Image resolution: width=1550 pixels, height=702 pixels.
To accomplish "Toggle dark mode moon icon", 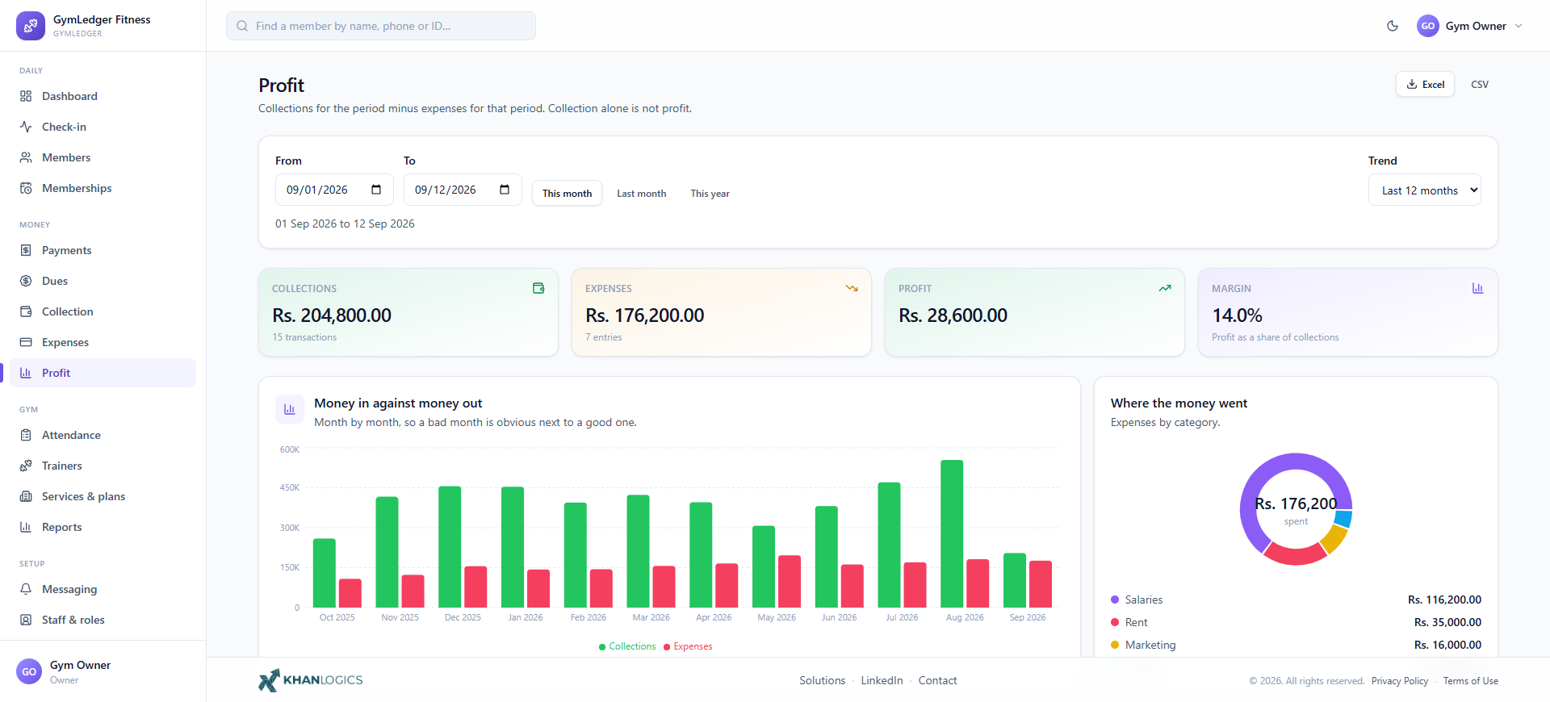I will point(1393,26).
